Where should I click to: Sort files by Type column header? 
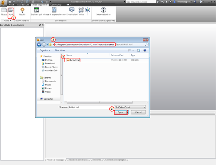(133, 55)
